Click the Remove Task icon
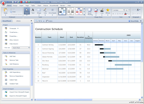The image size is (144, 104). tap(6, 60)
